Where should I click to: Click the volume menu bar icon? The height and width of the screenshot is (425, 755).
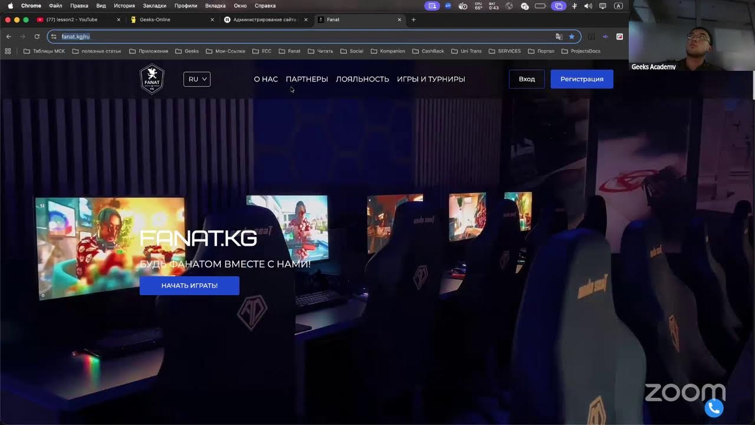coord(588,6)
